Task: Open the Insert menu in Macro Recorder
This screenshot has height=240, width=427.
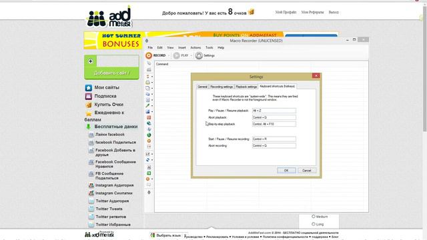Action: 182,47
